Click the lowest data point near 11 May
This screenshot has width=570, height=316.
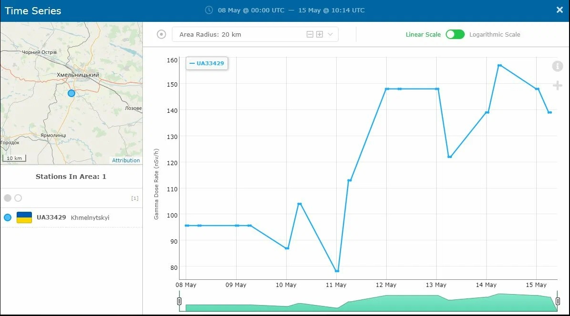click(x=337, y=271)
